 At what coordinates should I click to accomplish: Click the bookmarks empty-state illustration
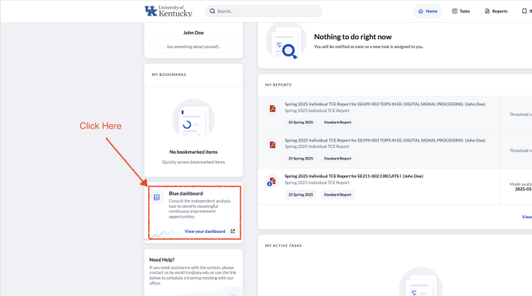point(193,119)
